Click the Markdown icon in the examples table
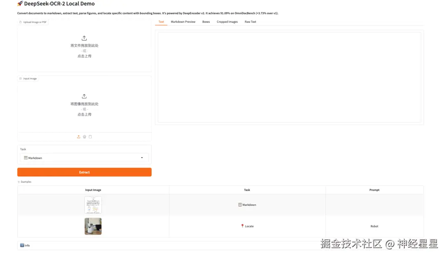 click(240, 205)
